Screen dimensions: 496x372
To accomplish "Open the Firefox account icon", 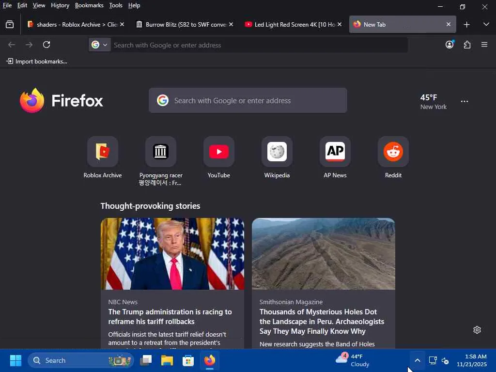I will coord(449,45).
